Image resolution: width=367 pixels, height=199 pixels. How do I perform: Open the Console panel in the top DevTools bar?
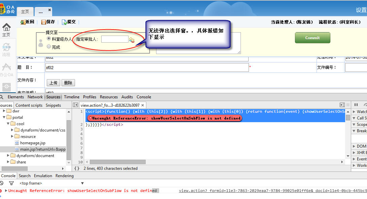[x=144, y=97]
